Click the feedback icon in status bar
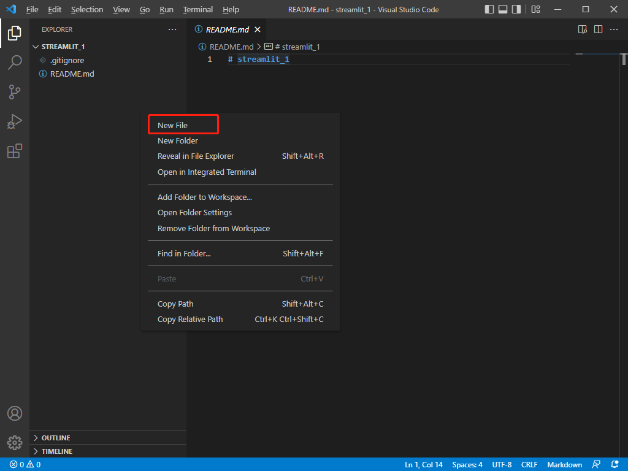Screen dimensions: 628x471 pyautogui.click(x=596, y=465)
